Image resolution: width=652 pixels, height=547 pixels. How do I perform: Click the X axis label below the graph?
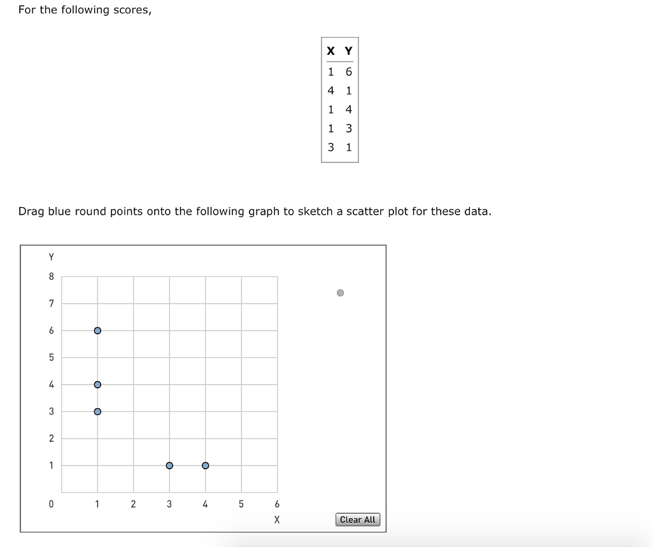(x=277, y=520)
